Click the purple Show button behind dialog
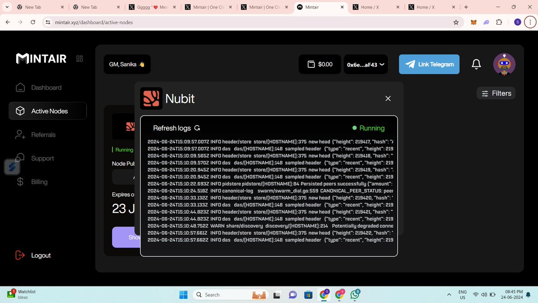The height and width of the screenshot is (303, 538). [x=126, y=237]
